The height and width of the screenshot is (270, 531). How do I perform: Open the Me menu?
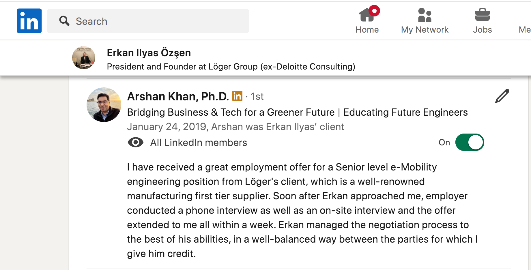coord(524,30)
